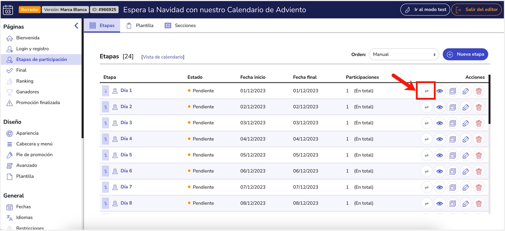Switch to the Plantilla tab
This screenshot has height=231, width=505.
[140, 25]
